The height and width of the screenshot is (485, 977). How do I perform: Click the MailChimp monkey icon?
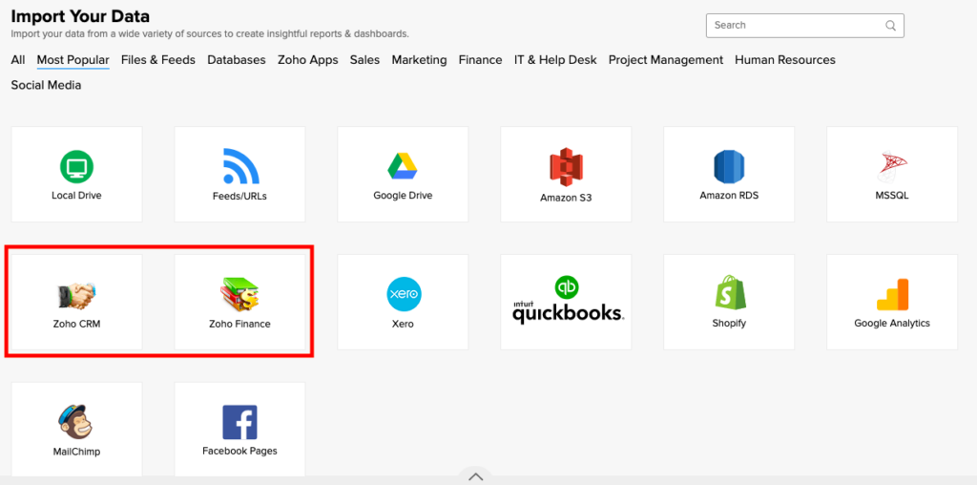(x=76, y=422)
